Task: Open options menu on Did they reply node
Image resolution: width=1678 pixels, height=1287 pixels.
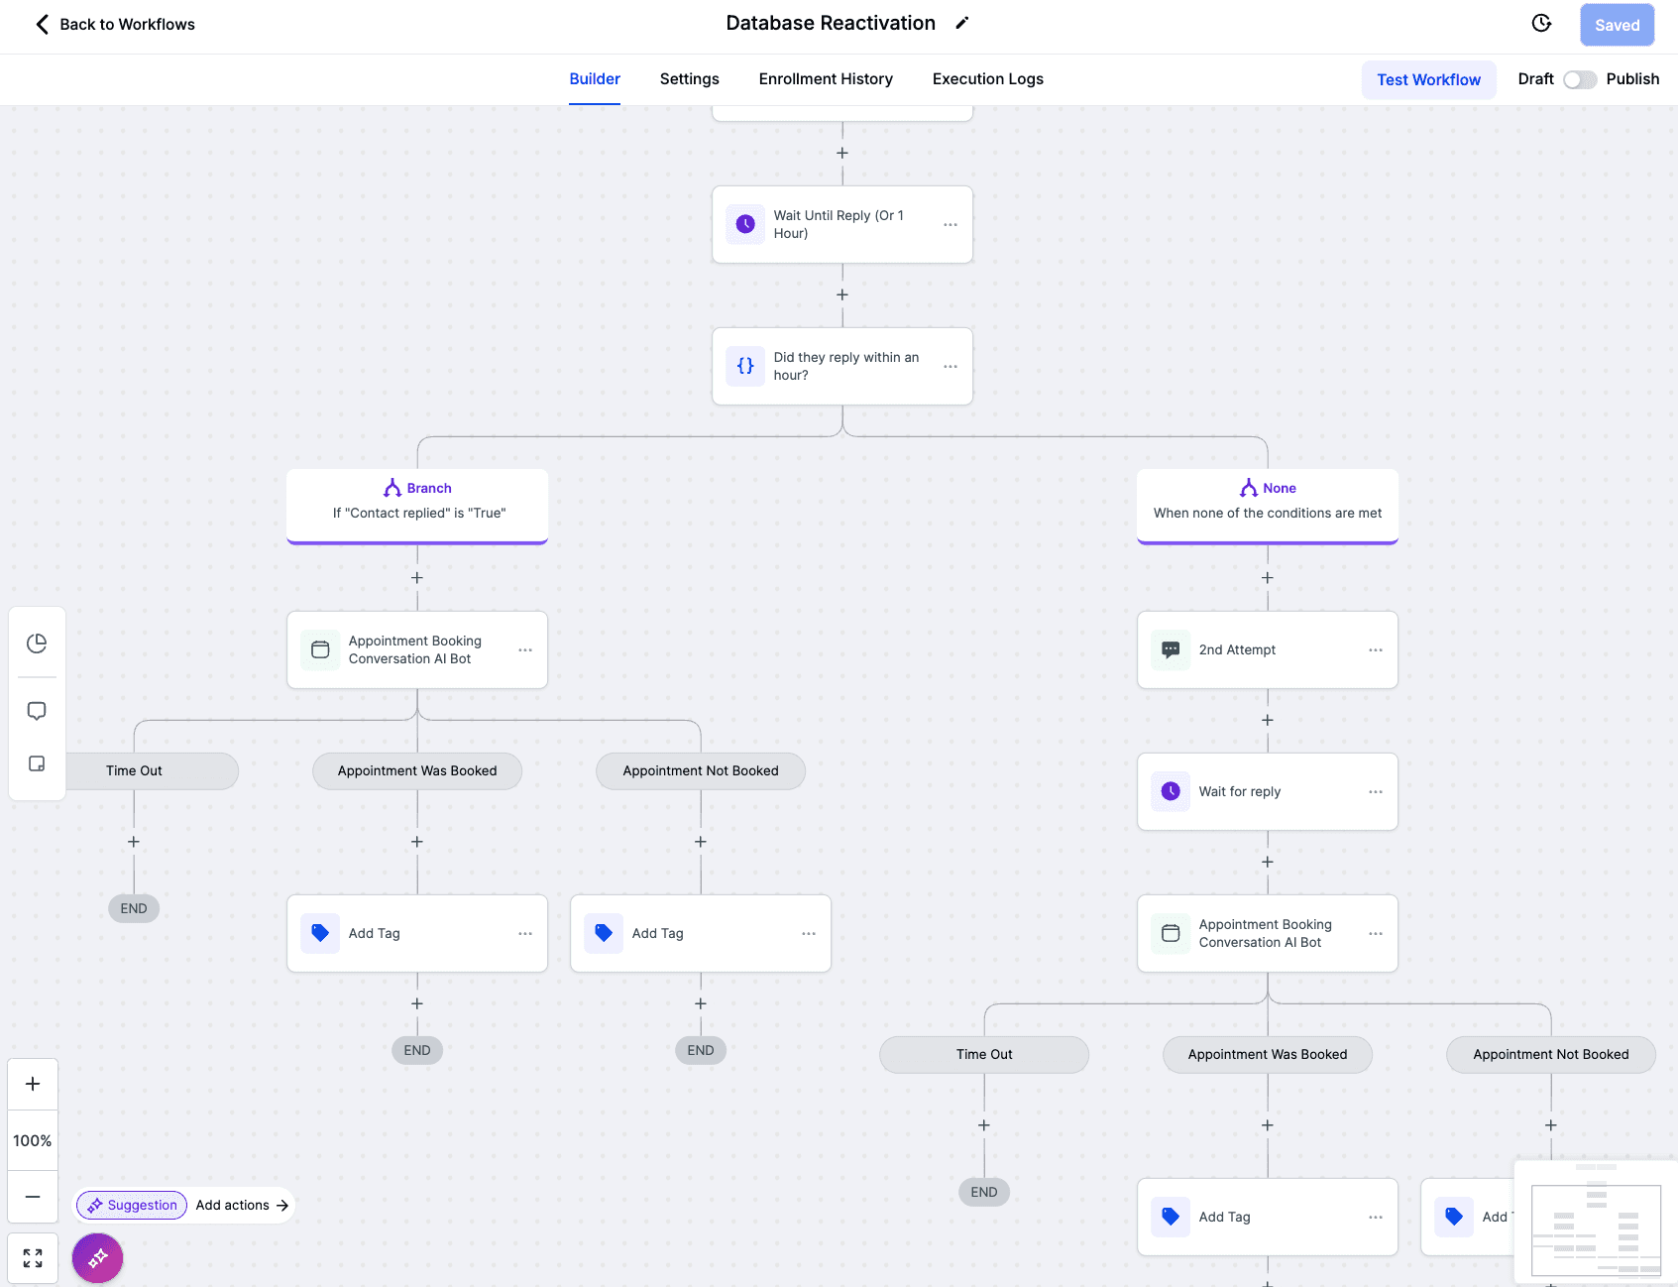Action: (x=951, y=366)
